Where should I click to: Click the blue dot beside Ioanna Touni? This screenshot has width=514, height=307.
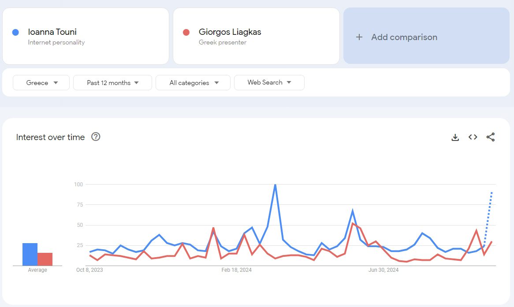click(15, 32)
